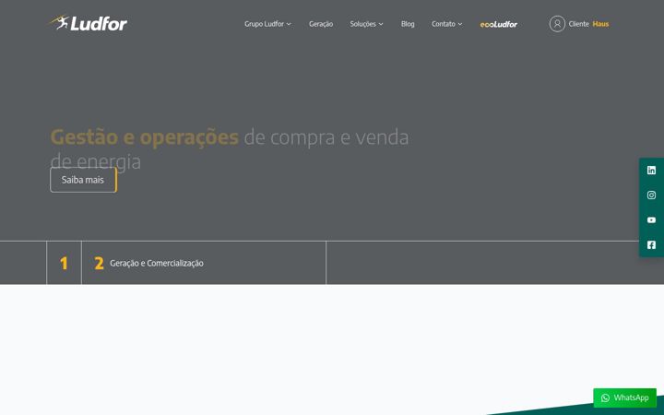Open the LinkedIn social icon

pyautogui.click(x=651, y=171)
